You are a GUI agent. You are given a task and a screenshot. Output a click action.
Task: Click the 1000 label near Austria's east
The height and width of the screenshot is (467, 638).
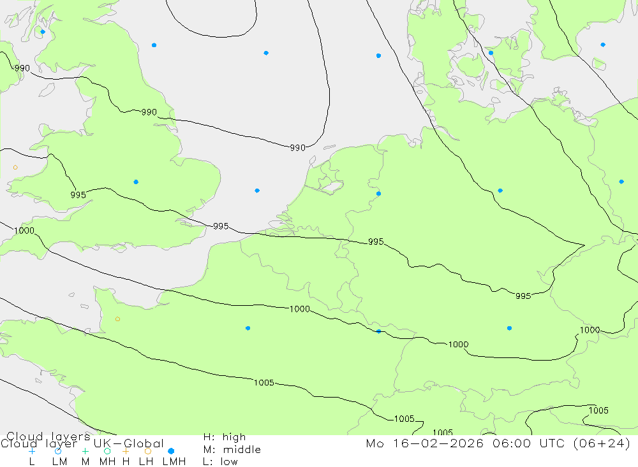590,330
